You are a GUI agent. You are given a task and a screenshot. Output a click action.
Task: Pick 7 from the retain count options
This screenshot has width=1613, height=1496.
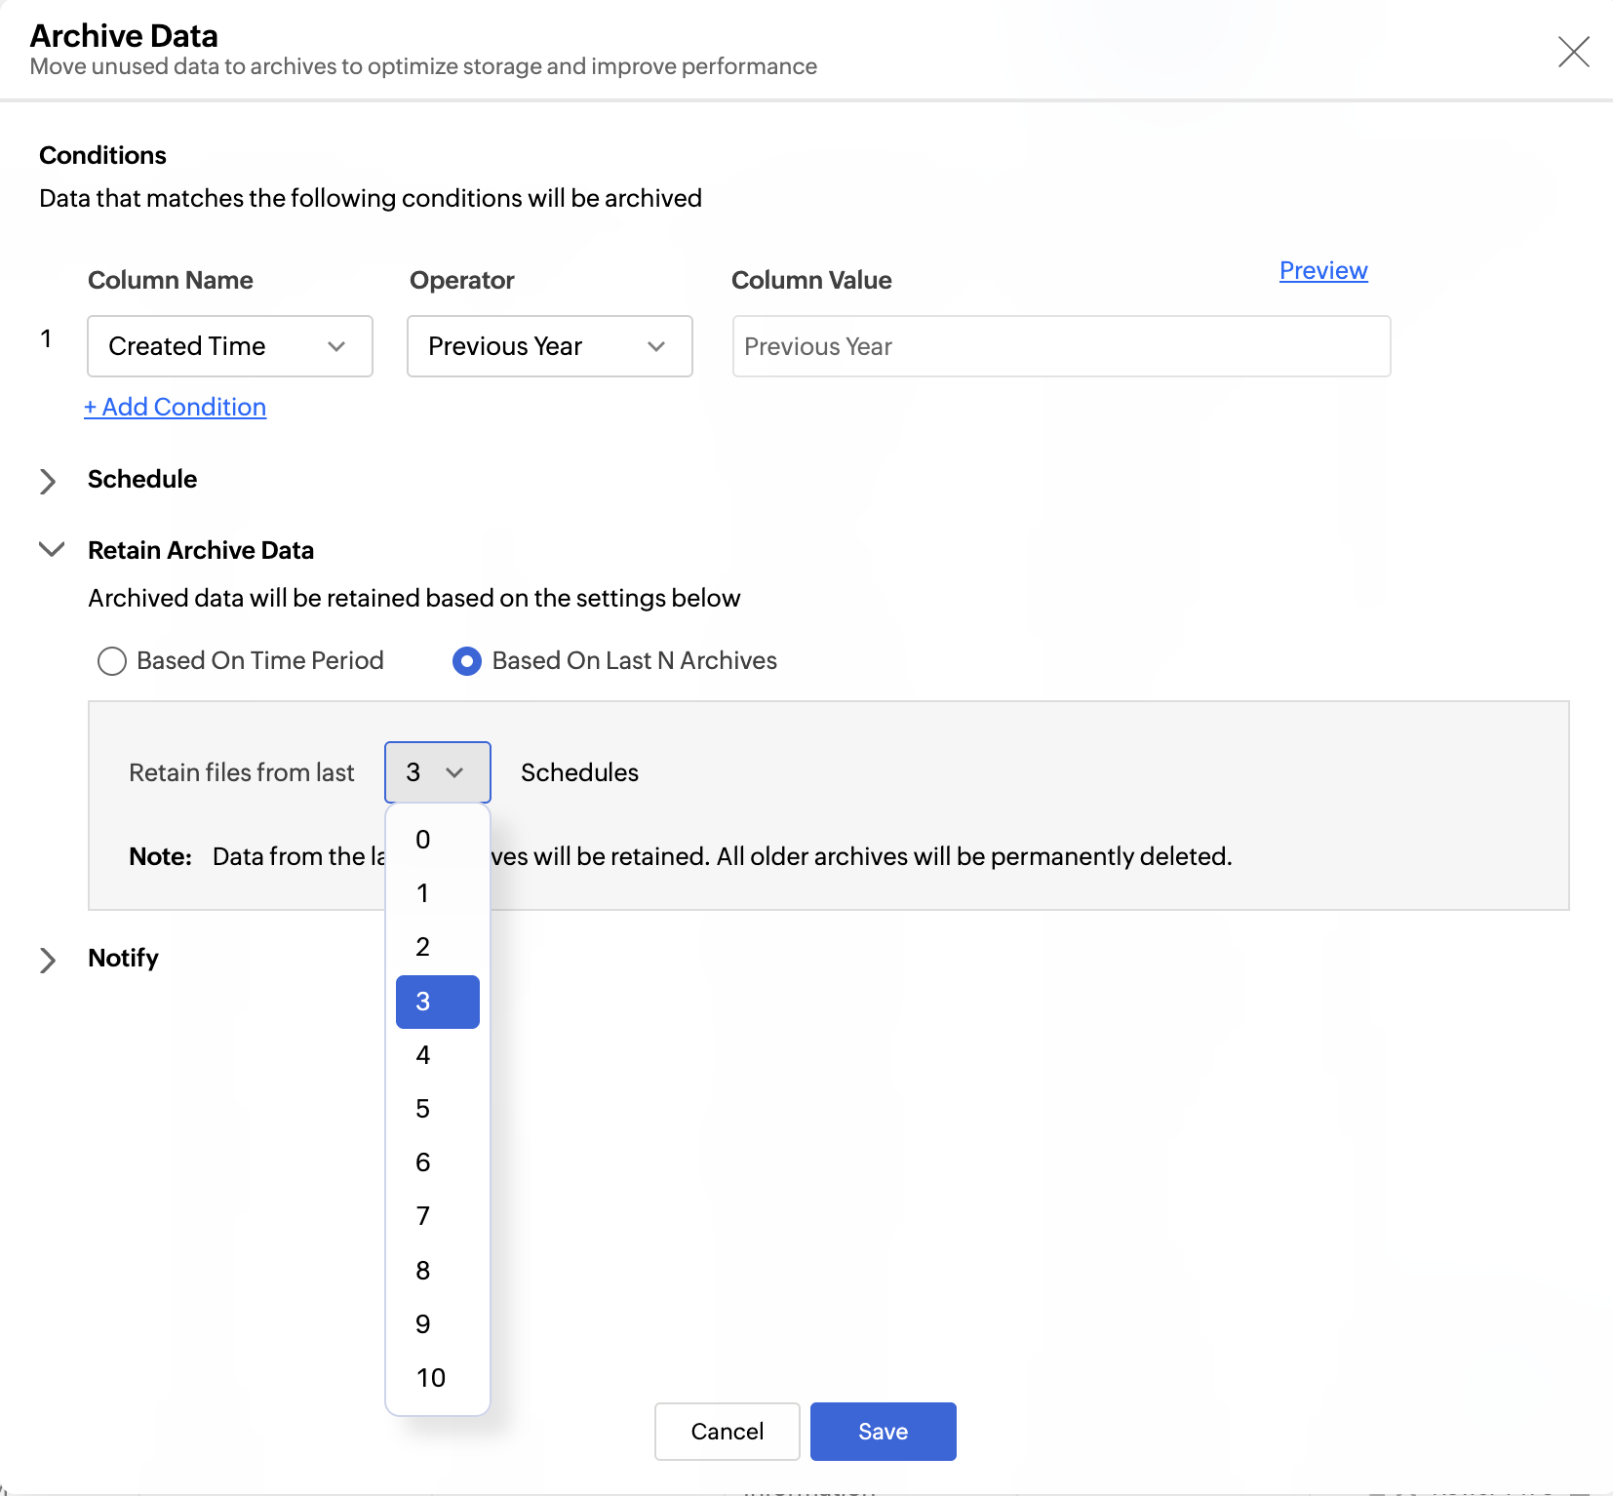423,1216
